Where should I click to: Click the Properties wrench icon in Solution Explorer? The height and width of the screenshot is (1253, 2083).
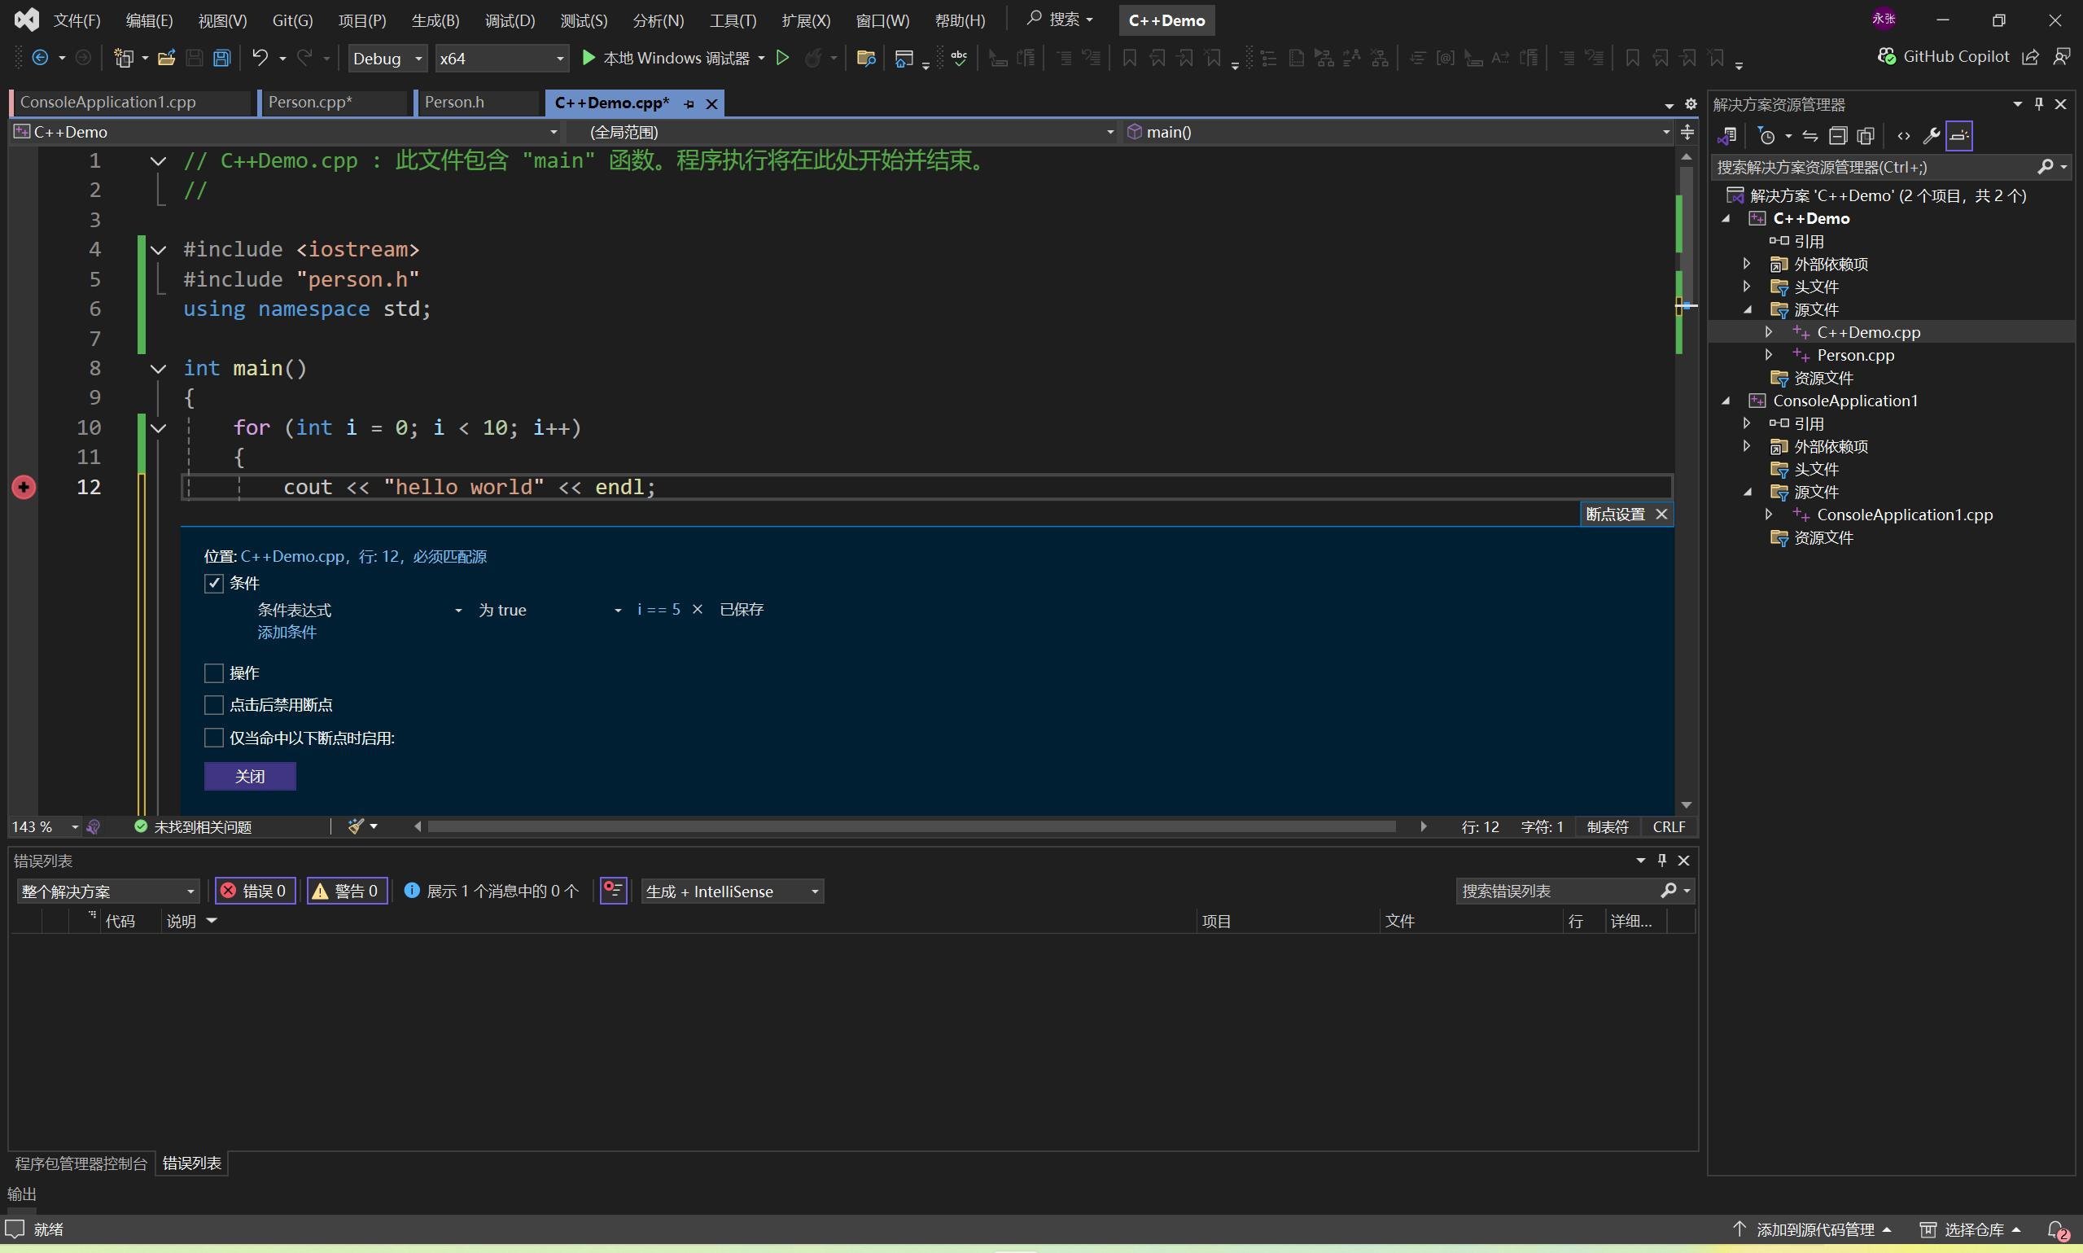pos(1931,136)
